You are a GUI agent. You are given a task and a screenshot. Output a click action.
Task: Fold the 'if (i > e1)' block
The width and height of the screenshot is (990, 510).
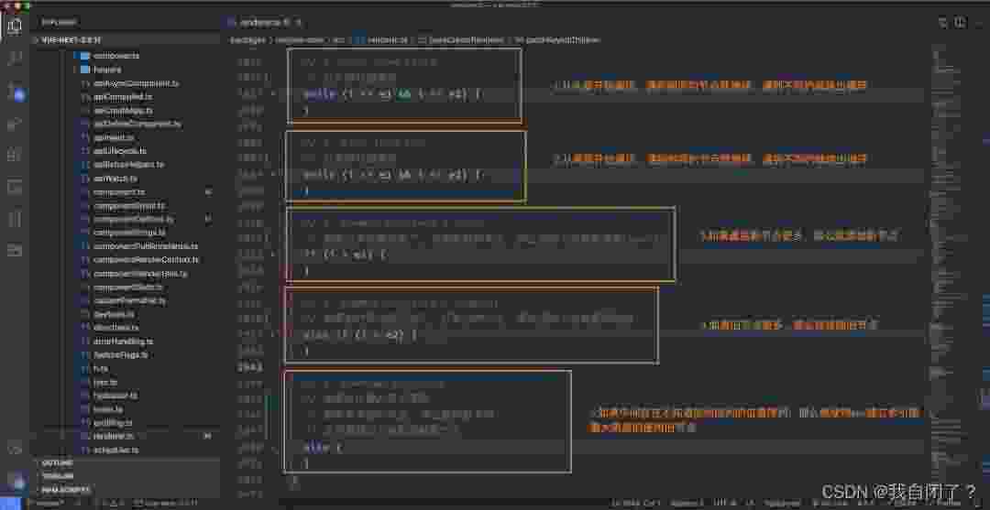point(273,255)
